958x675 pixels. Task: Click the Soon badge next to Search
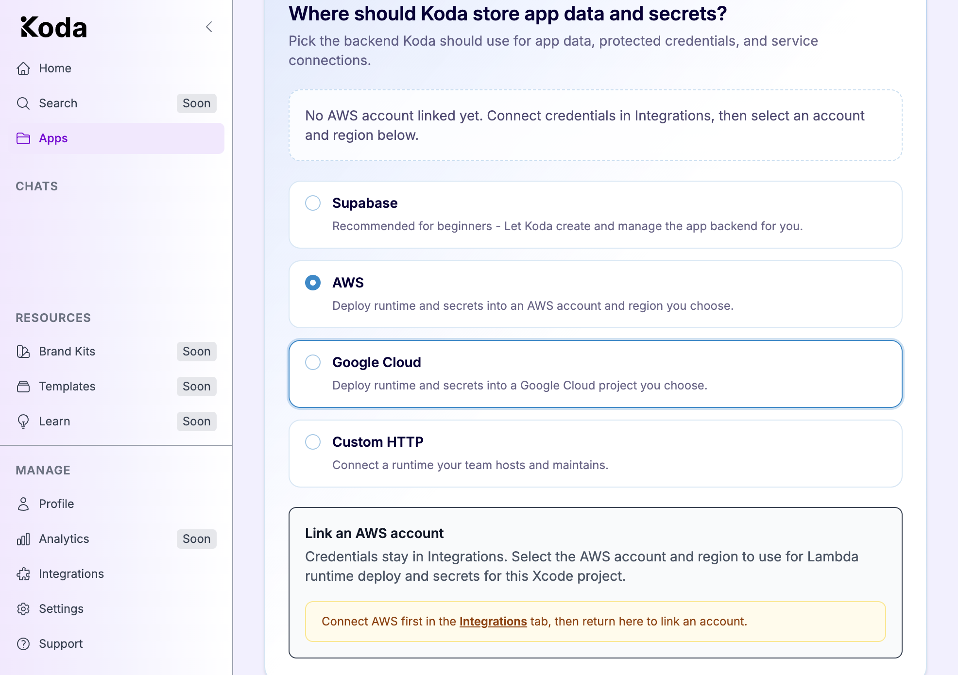tap(197, 103)
